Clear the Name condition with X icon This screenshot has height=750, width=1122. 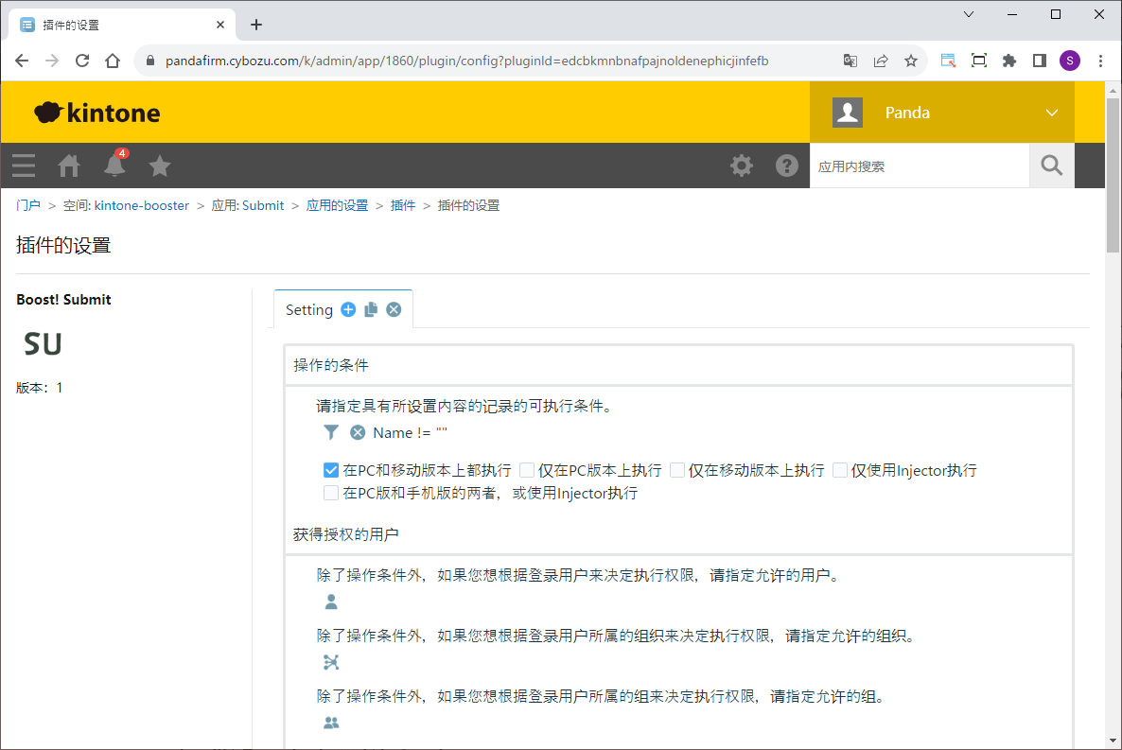point(358,432)
